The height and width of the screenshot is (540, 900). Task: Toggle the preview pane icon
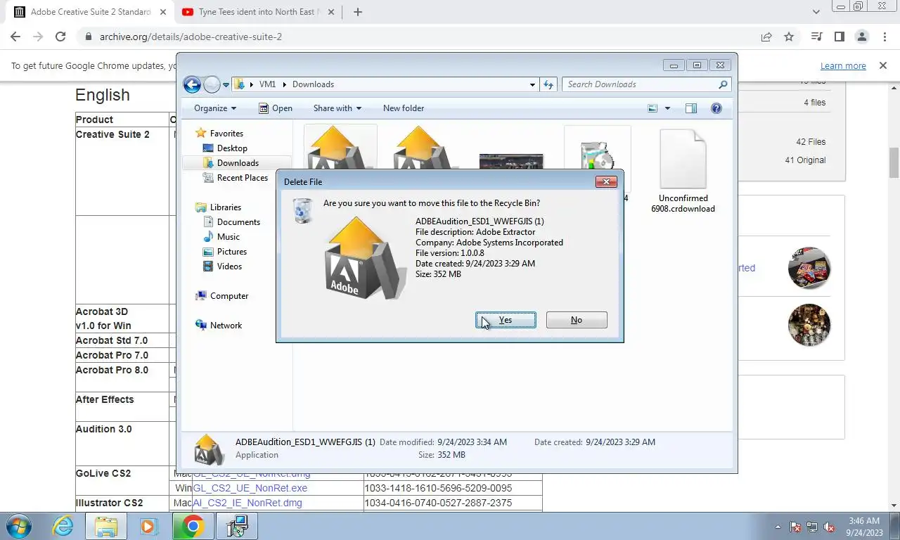(x=691, y=108)
